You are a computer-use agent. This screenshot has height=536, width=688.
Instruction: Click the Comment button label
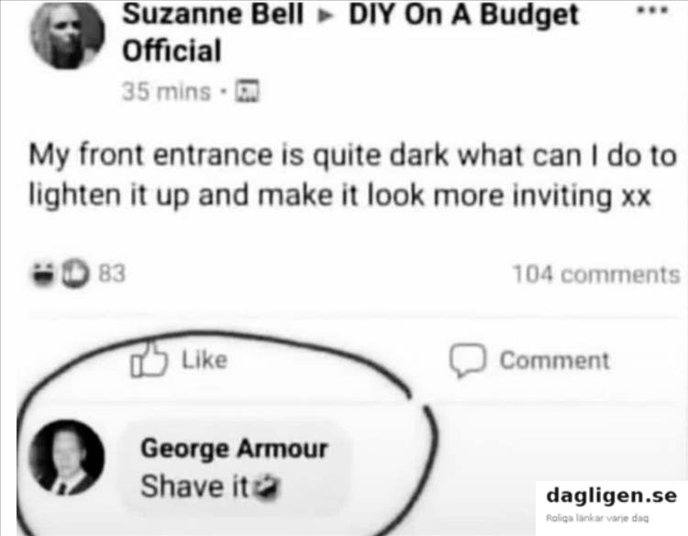[555, 361]
